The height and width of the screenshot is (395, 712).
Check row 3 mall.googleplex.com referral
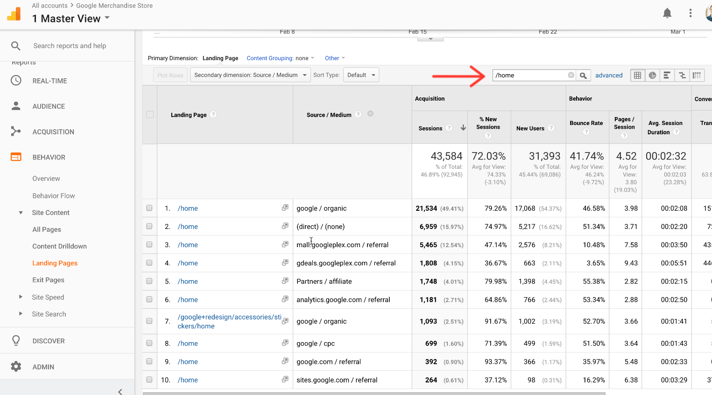click(149, 244)
